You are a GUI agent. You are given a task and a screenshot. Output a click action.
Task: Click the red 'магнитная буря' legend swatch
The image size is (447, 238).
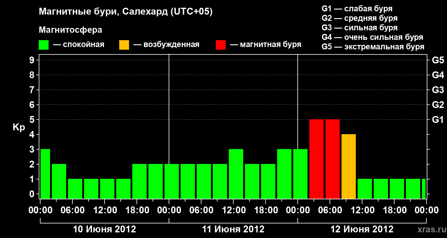(x=221, y=45)
